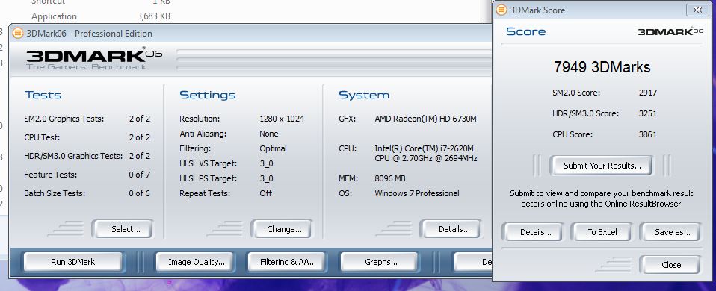Click Submit Your Results... button
Viewport: 716px width, 291px height.
pos(602,166)
